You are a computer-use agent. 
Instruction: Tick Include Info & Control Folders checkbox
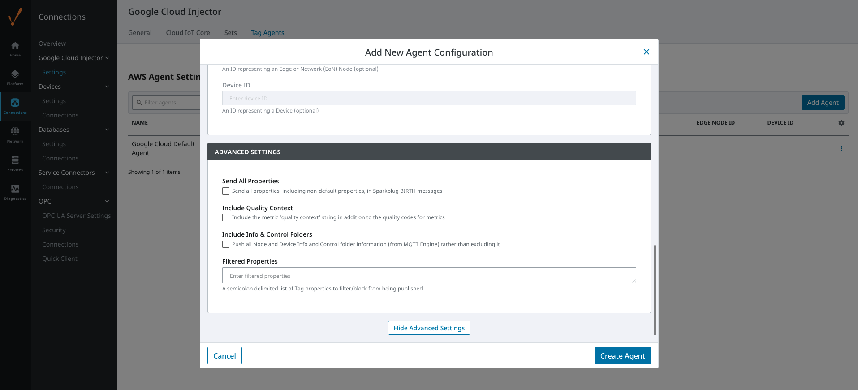(226, 244)
